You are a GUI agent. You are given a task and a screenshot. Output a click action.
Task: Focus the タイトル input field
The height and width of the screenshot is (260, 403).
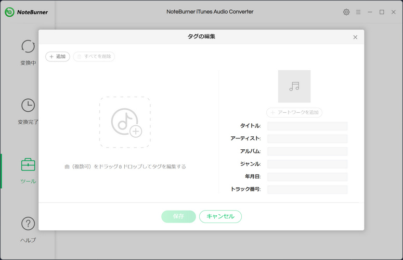[x=307, y=126]
